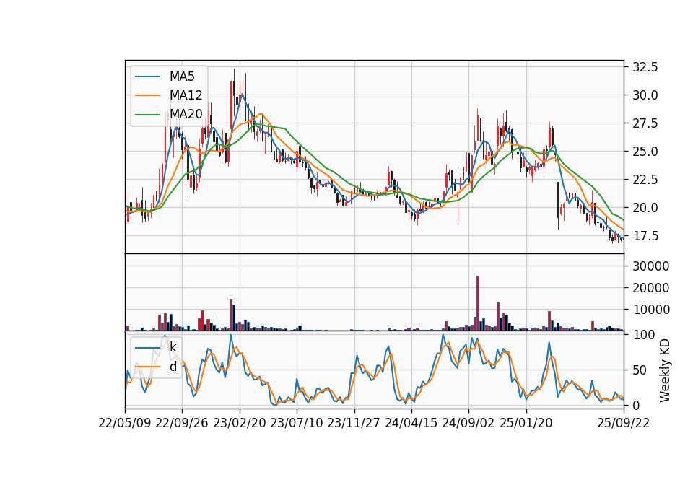Screen dimensions: 693x498
Task: Click the 0 tick on KD axis
Action: 637,405
